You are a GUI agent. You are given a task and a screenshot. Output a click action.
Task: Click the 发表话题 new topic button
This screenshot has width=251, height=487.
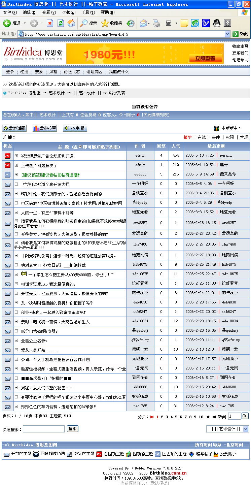[14, 128]
